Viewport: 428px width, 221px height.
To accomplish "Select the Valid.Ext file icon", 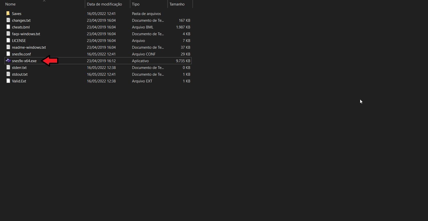I will (8, 81).
